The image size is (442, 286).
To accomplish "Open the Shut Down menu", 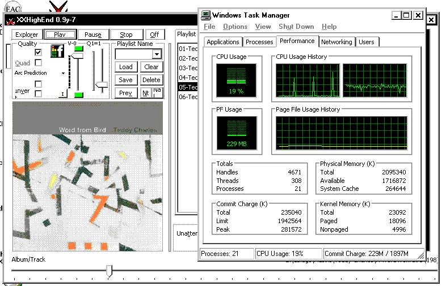I will [296, 27].
